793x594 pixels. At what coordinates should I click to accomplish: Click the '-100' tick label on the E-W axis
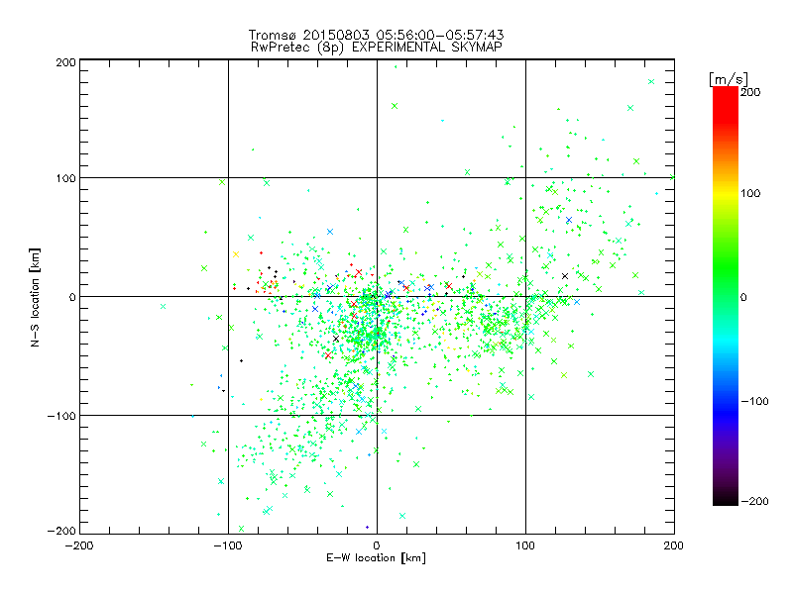[x=228, y=545]
